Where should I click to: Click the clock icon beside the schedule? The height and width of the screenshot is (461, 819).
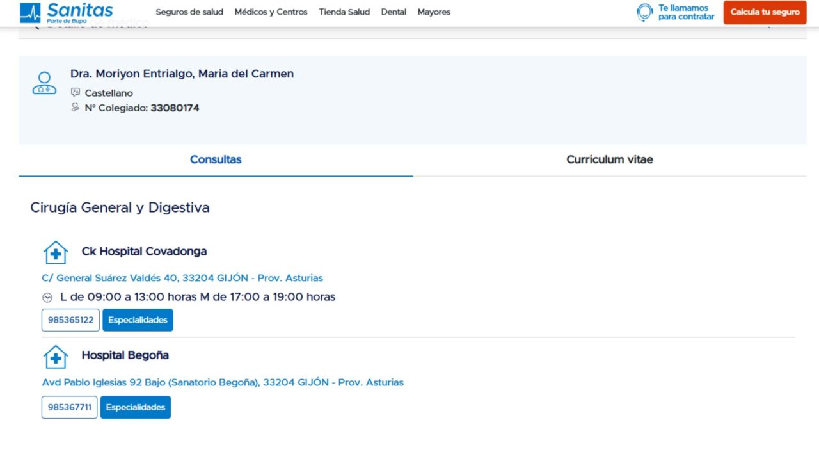(47, 298)
